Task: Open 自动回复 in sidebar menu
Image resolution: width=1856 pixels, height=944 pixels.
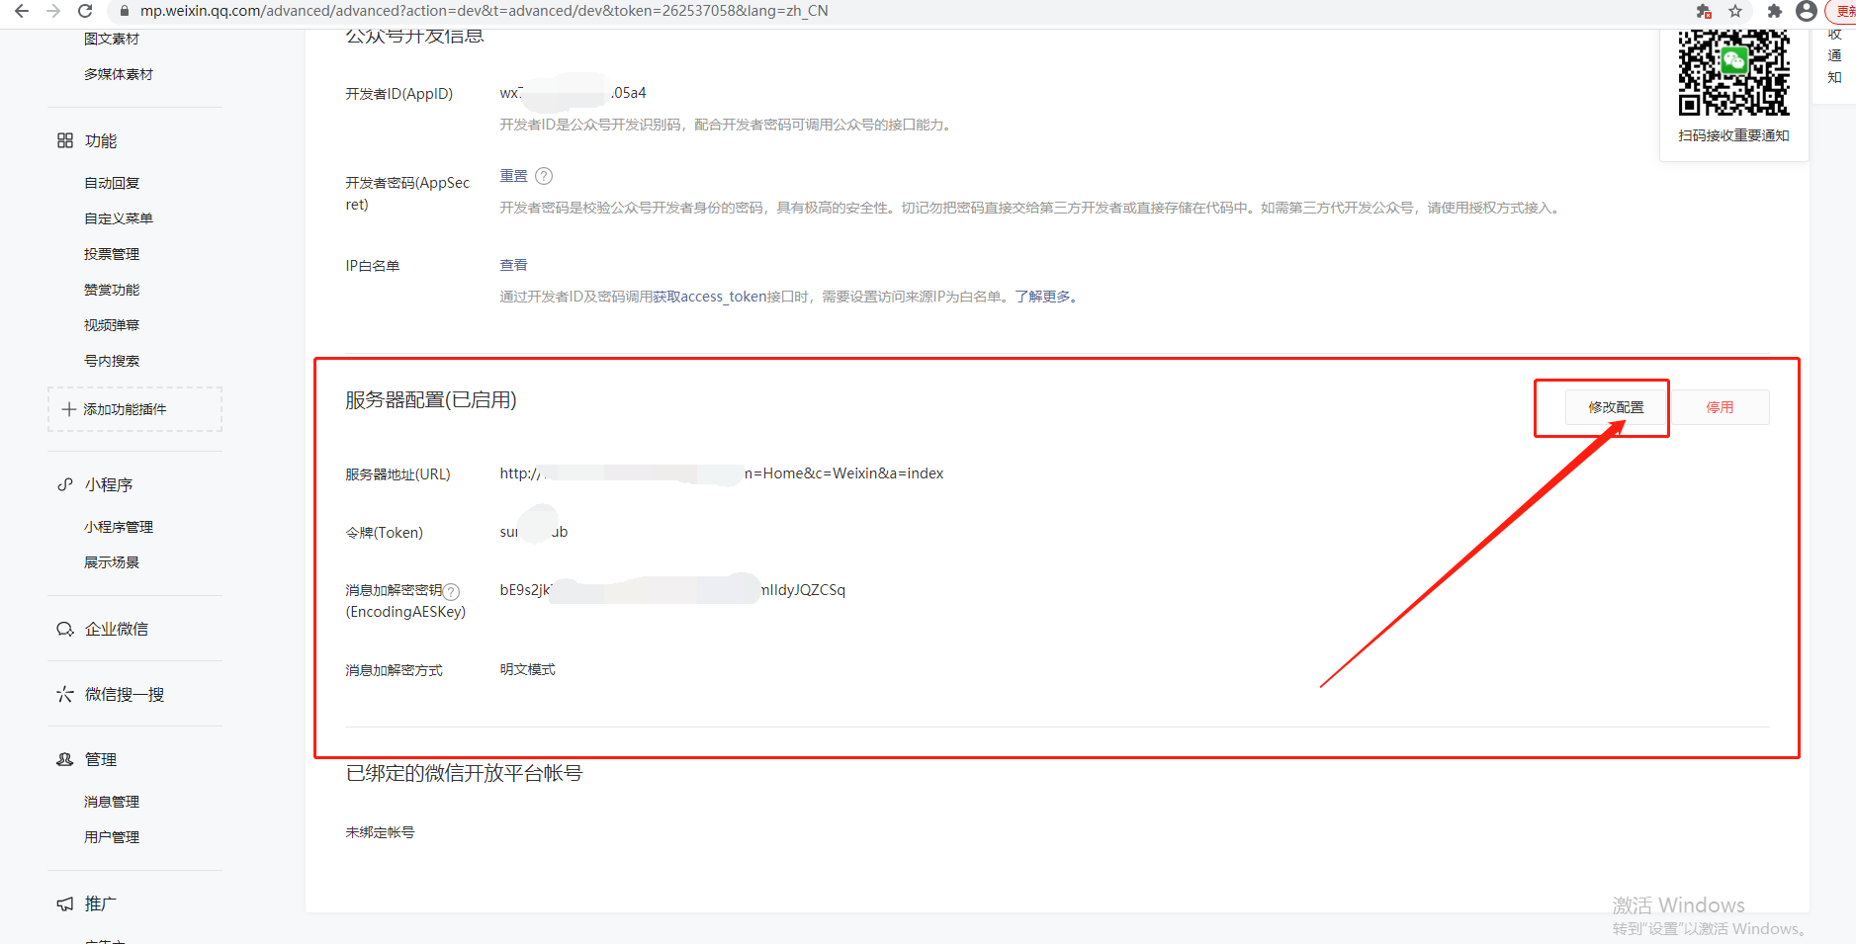Action: [x=112, y=183]
